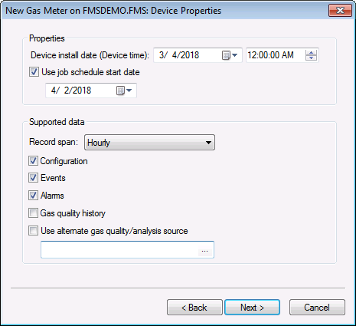This screenshot has width=356, height=326.
Task: Decrease the device install time with down arrow
Action: [x=311, y=58]
